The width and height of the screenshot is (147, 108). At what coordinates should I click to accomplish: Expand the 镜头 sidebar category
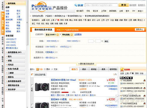click(16, 56)
